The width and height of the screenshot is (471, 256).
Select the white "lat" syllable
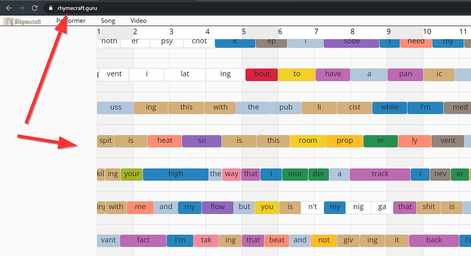click(185, 74)
